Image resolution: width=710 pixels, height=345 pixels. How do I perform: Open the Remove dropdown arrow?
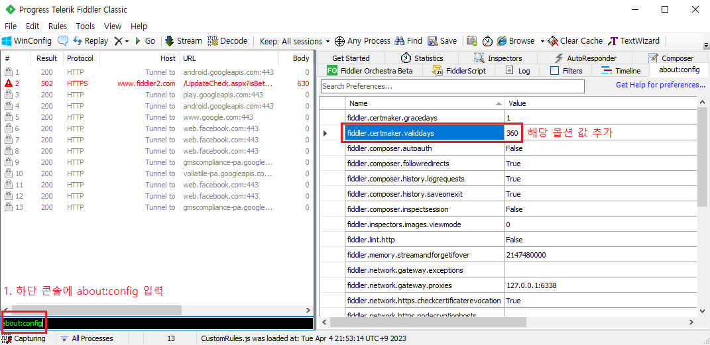tap(127, 41)
